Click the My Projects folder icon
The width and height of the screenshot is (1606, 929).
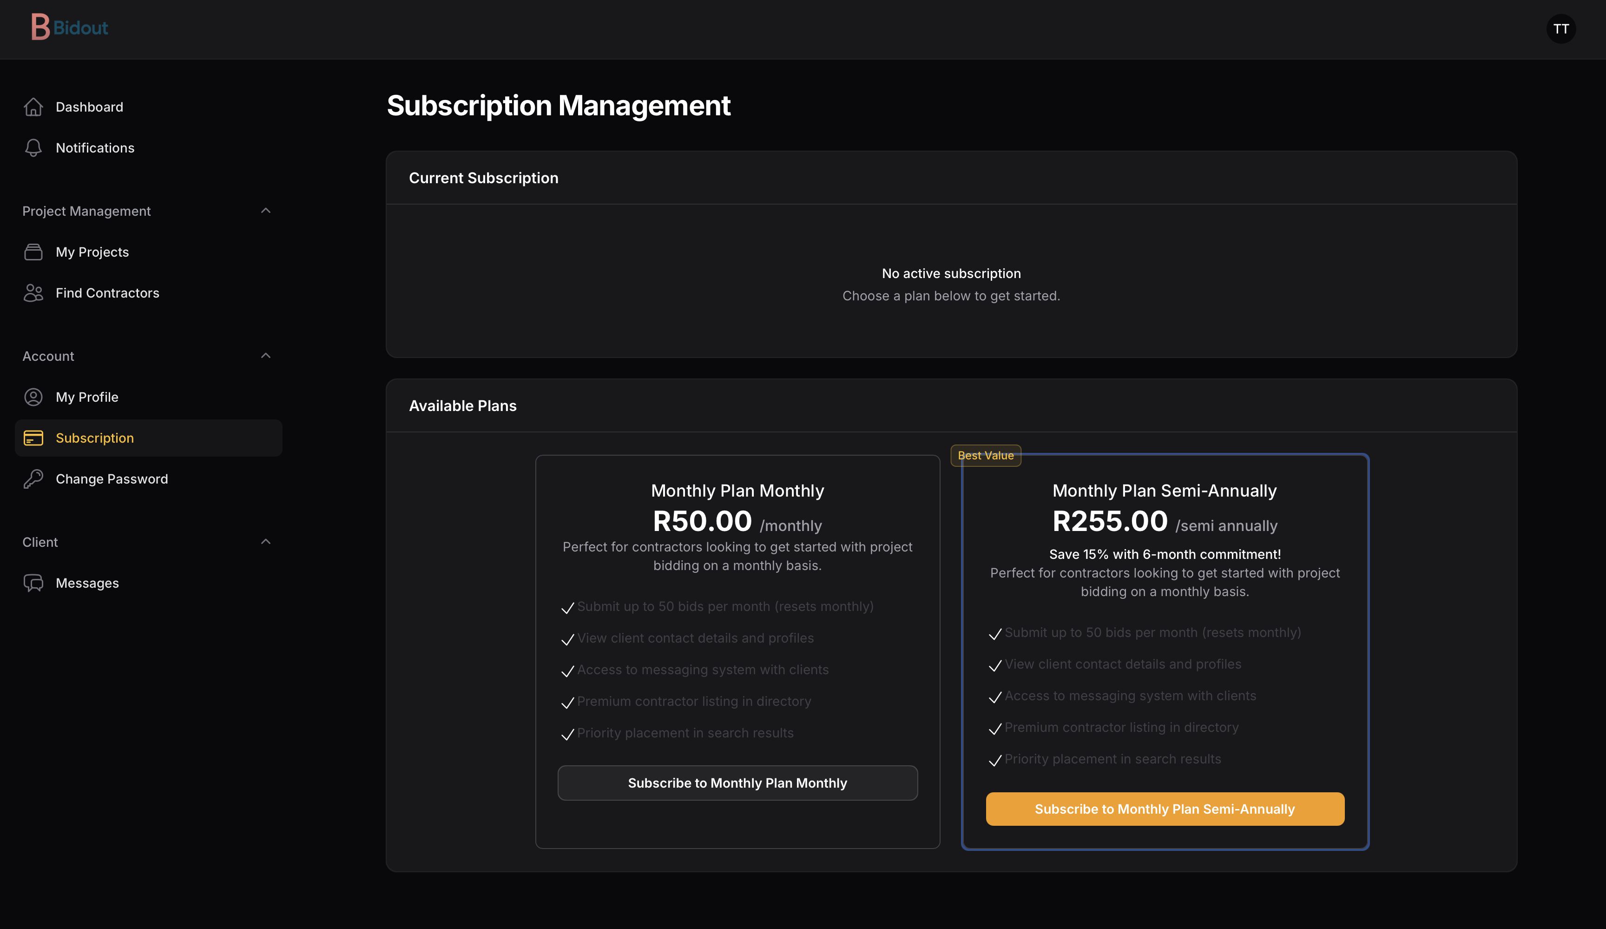(x=33, y=252)
